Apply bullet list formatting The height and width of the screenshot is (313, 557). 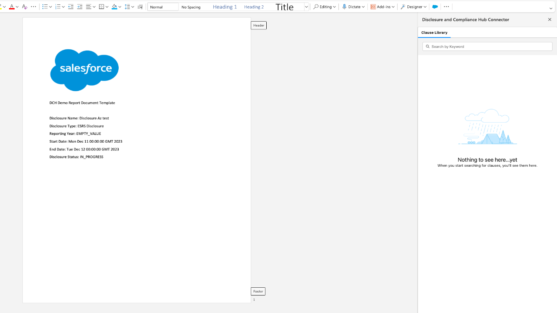tap(45, 7)
